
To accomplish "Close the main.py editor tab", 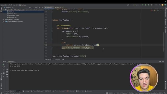I will coord(53,8).
